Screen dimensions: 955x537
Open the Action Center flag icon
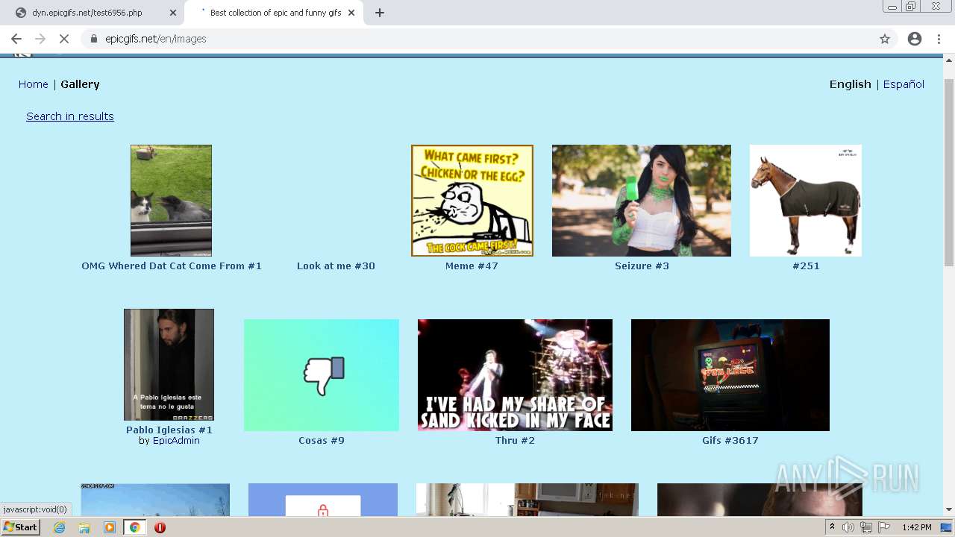click(883, 527)
